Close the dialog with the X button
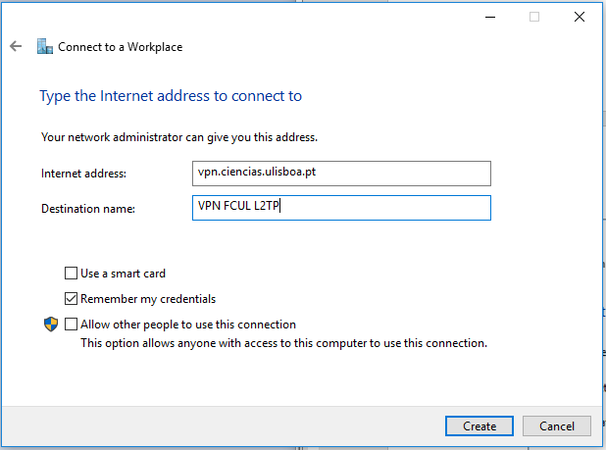The width and height of the screenshot is (606, 450). [x=579, y=17]
